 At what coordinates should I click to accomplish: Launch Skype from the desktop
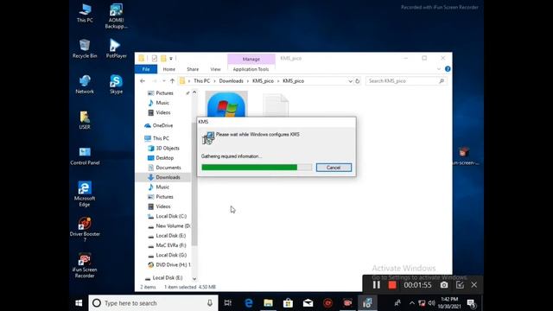click(x=116, y=85)
